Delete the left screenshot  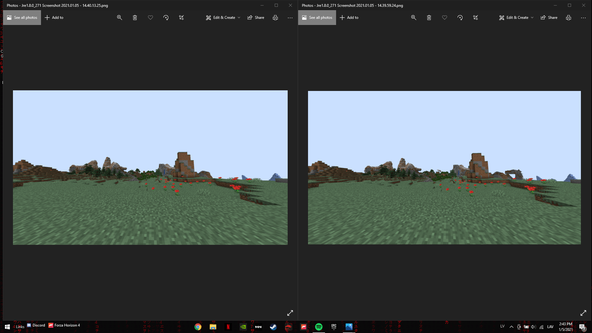[x=135, y=18]
